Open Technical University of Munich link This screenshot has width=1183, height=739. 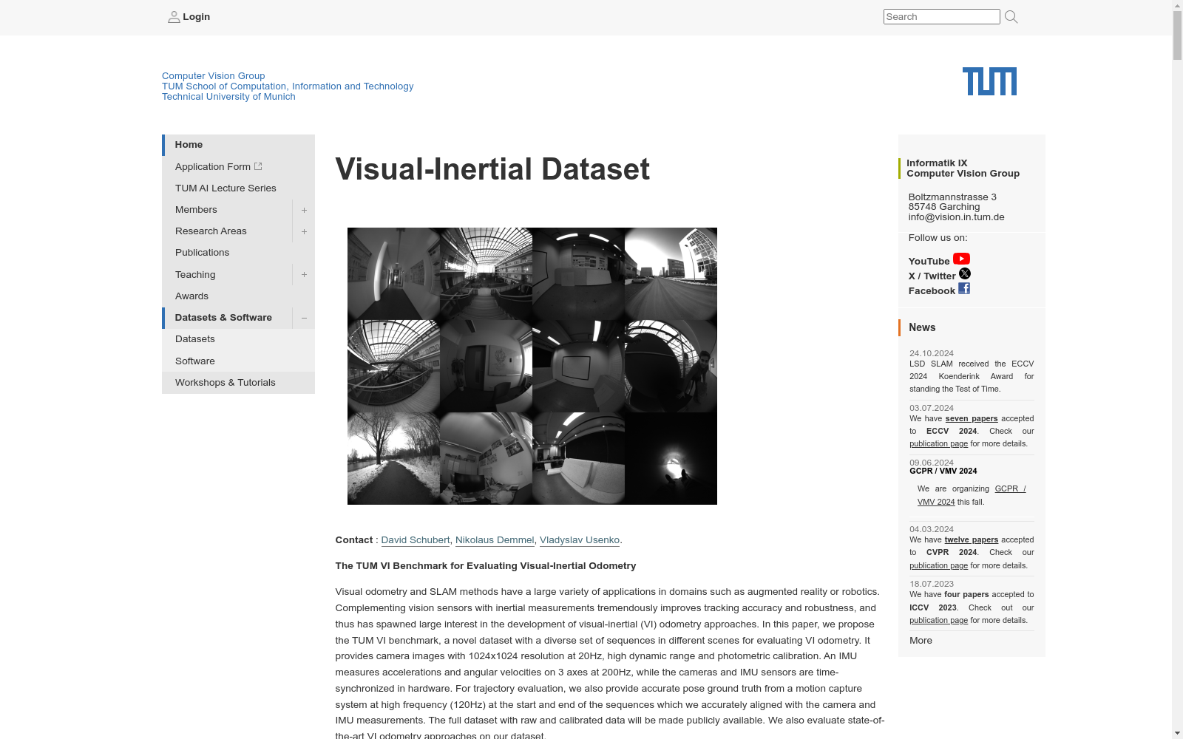228,96
